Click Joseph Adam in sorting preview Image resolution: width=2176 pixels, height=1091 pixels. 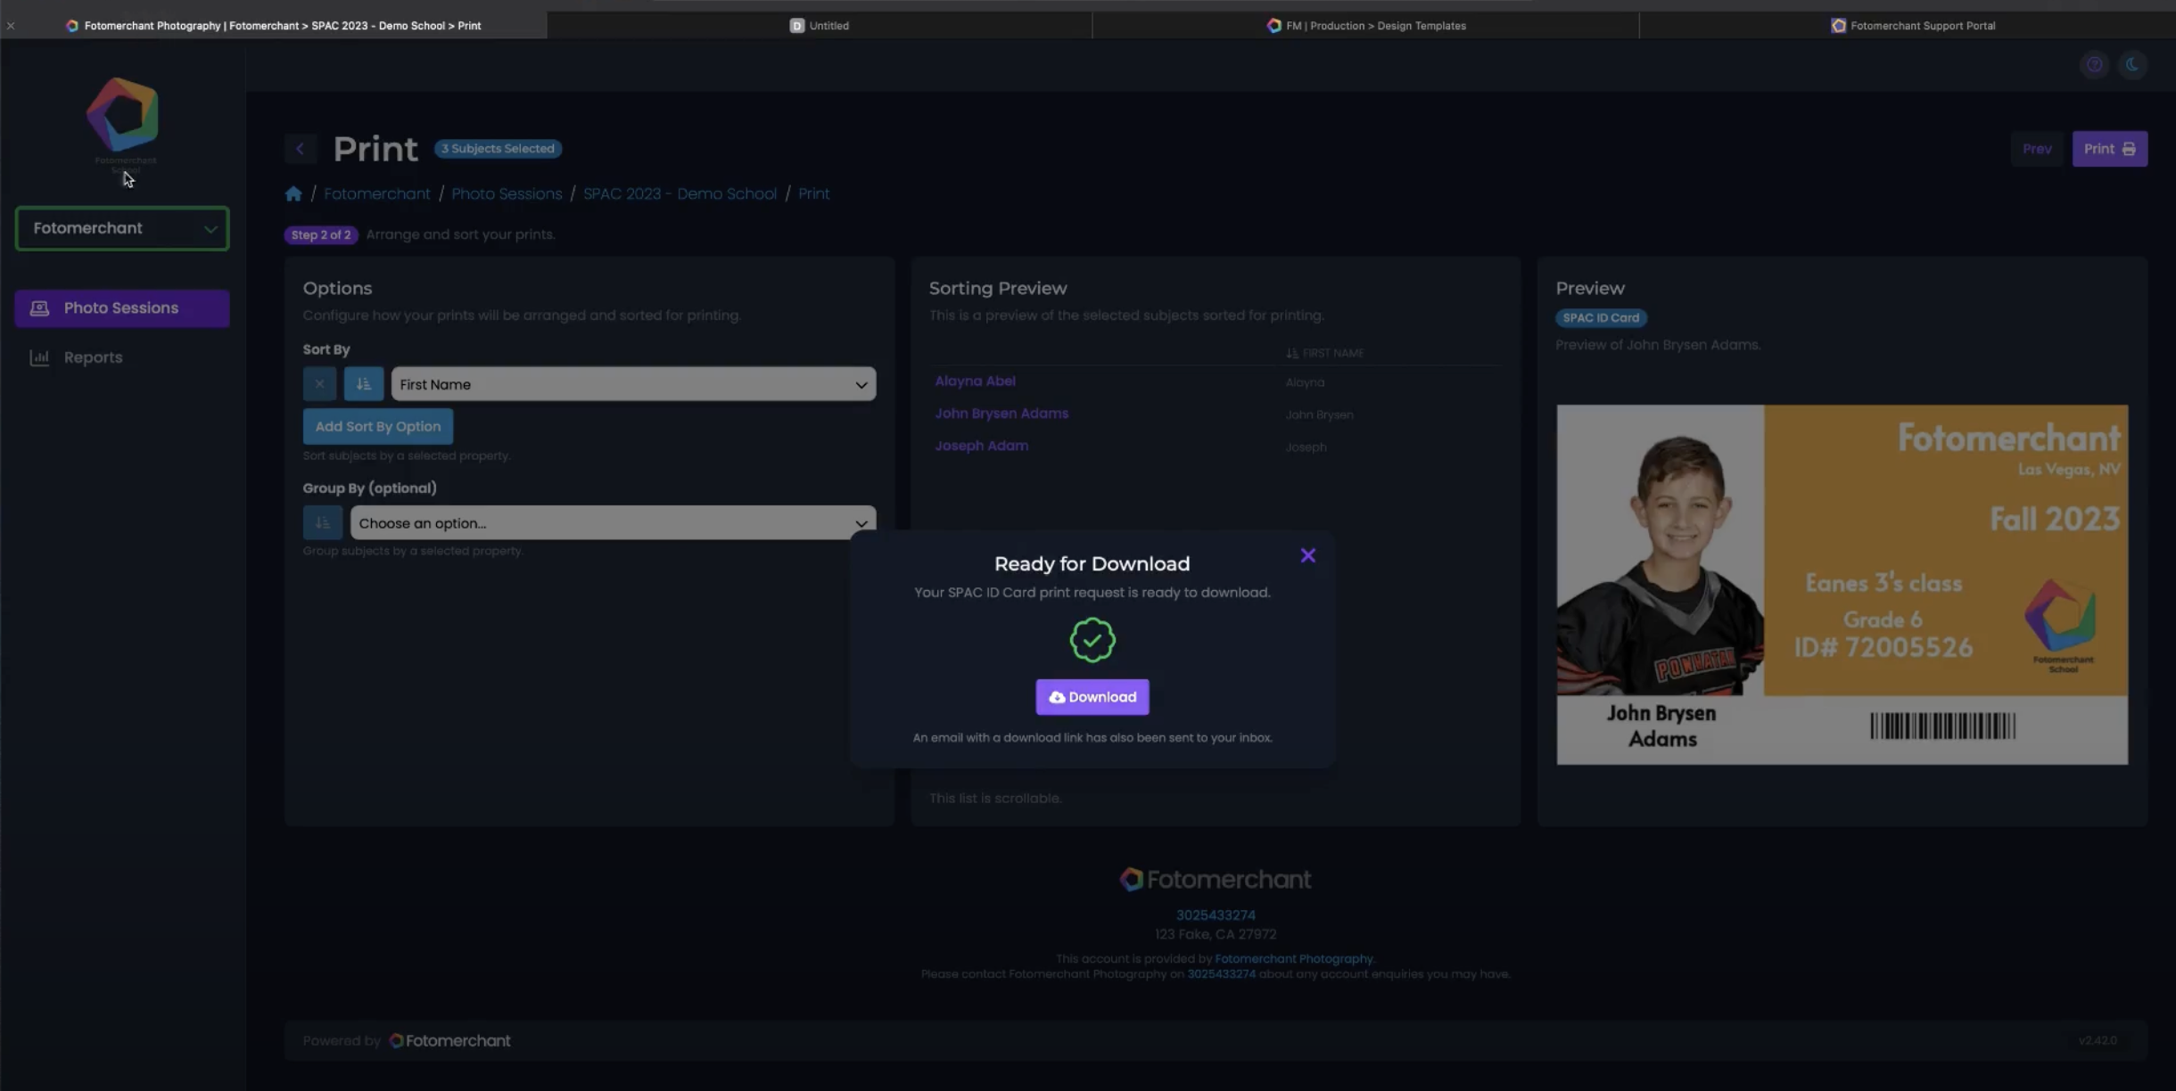[981, 446]
